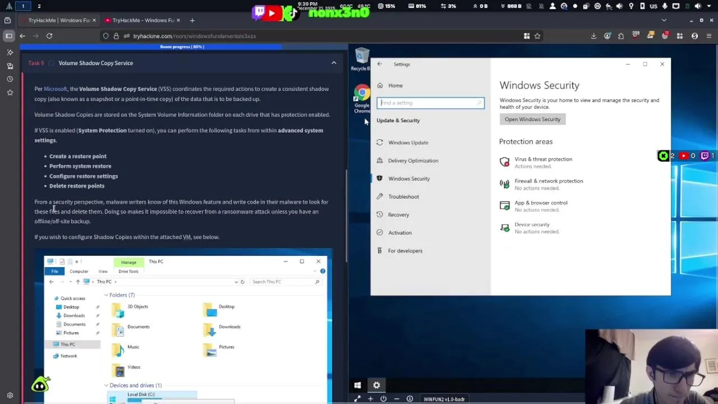The image size is (718, 404).
Task: Select Windows Security in Settings sidebar
Action: point(409,178)
